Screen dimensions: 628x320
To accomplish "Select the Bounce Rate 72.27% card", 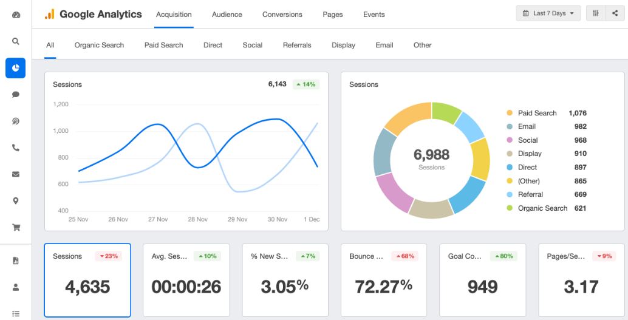I will pyautogui.click(x=384, y=280).
